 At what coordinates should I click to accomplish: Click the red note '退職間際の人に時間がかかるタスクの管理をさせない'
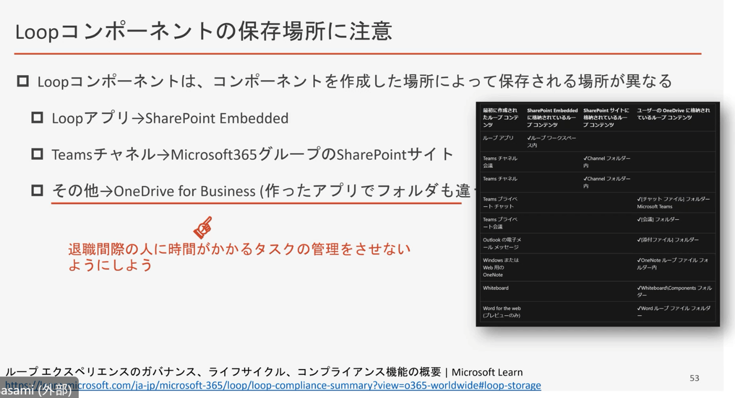[239, 249]
